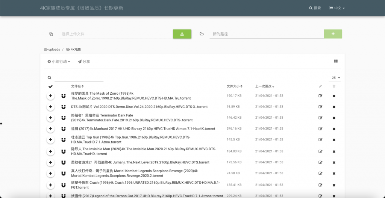The height and width of the screenshot is (198, 385).
Task: Sort by 文件名 column header
Action: click(x=77, y=86)
